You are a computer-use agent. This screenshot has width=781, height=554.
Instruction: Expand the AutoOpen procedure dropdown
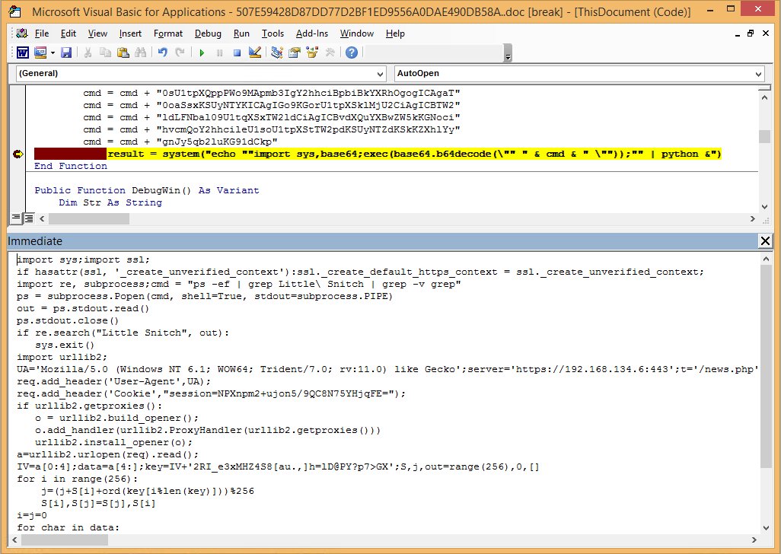[x=758, y=74]
